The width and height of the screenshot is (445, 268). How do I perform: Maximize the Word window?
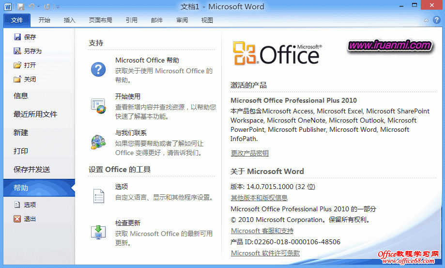[414, 5]
